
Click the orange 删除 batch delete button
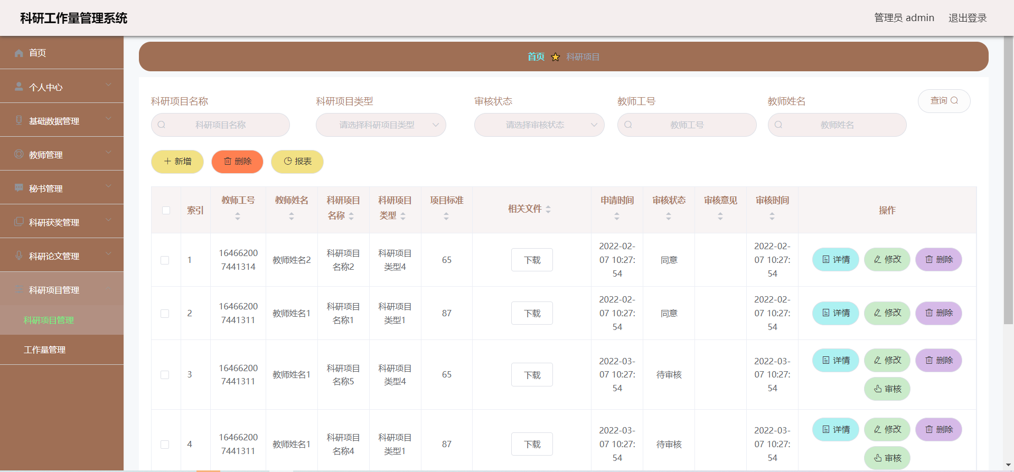[237, 162]
